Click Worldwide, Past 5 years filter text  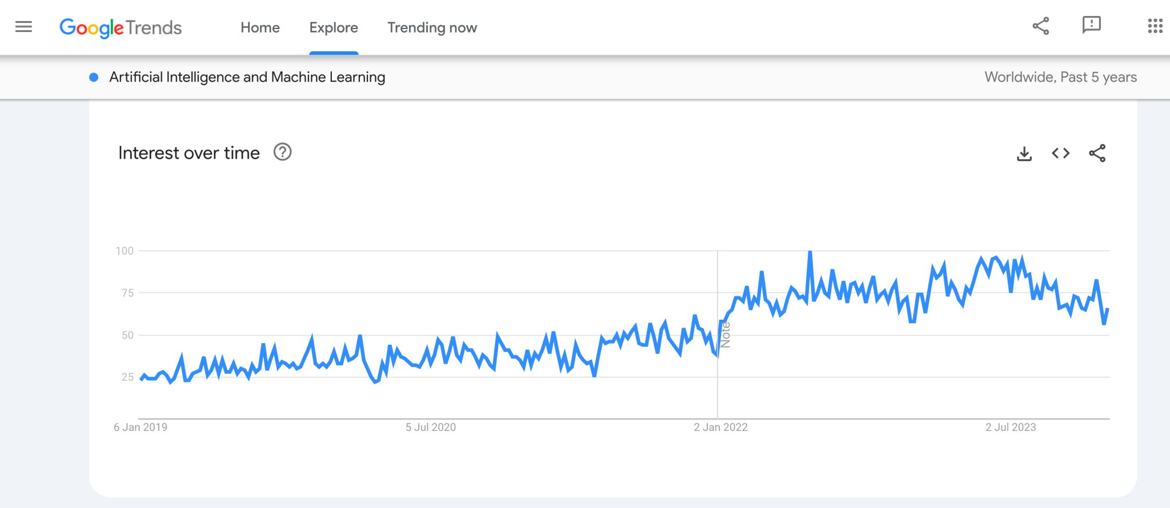(1061, 77)
